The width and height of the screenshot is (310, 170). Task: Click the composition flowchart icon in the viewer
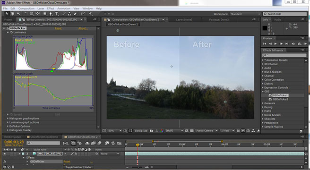[253, 131]
